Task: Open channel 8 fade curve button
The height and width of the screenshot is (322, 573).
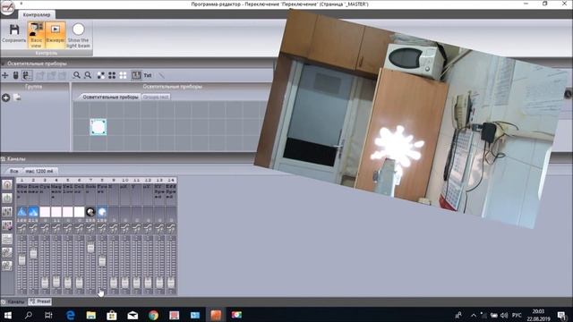Action: [x=102, y=228]
